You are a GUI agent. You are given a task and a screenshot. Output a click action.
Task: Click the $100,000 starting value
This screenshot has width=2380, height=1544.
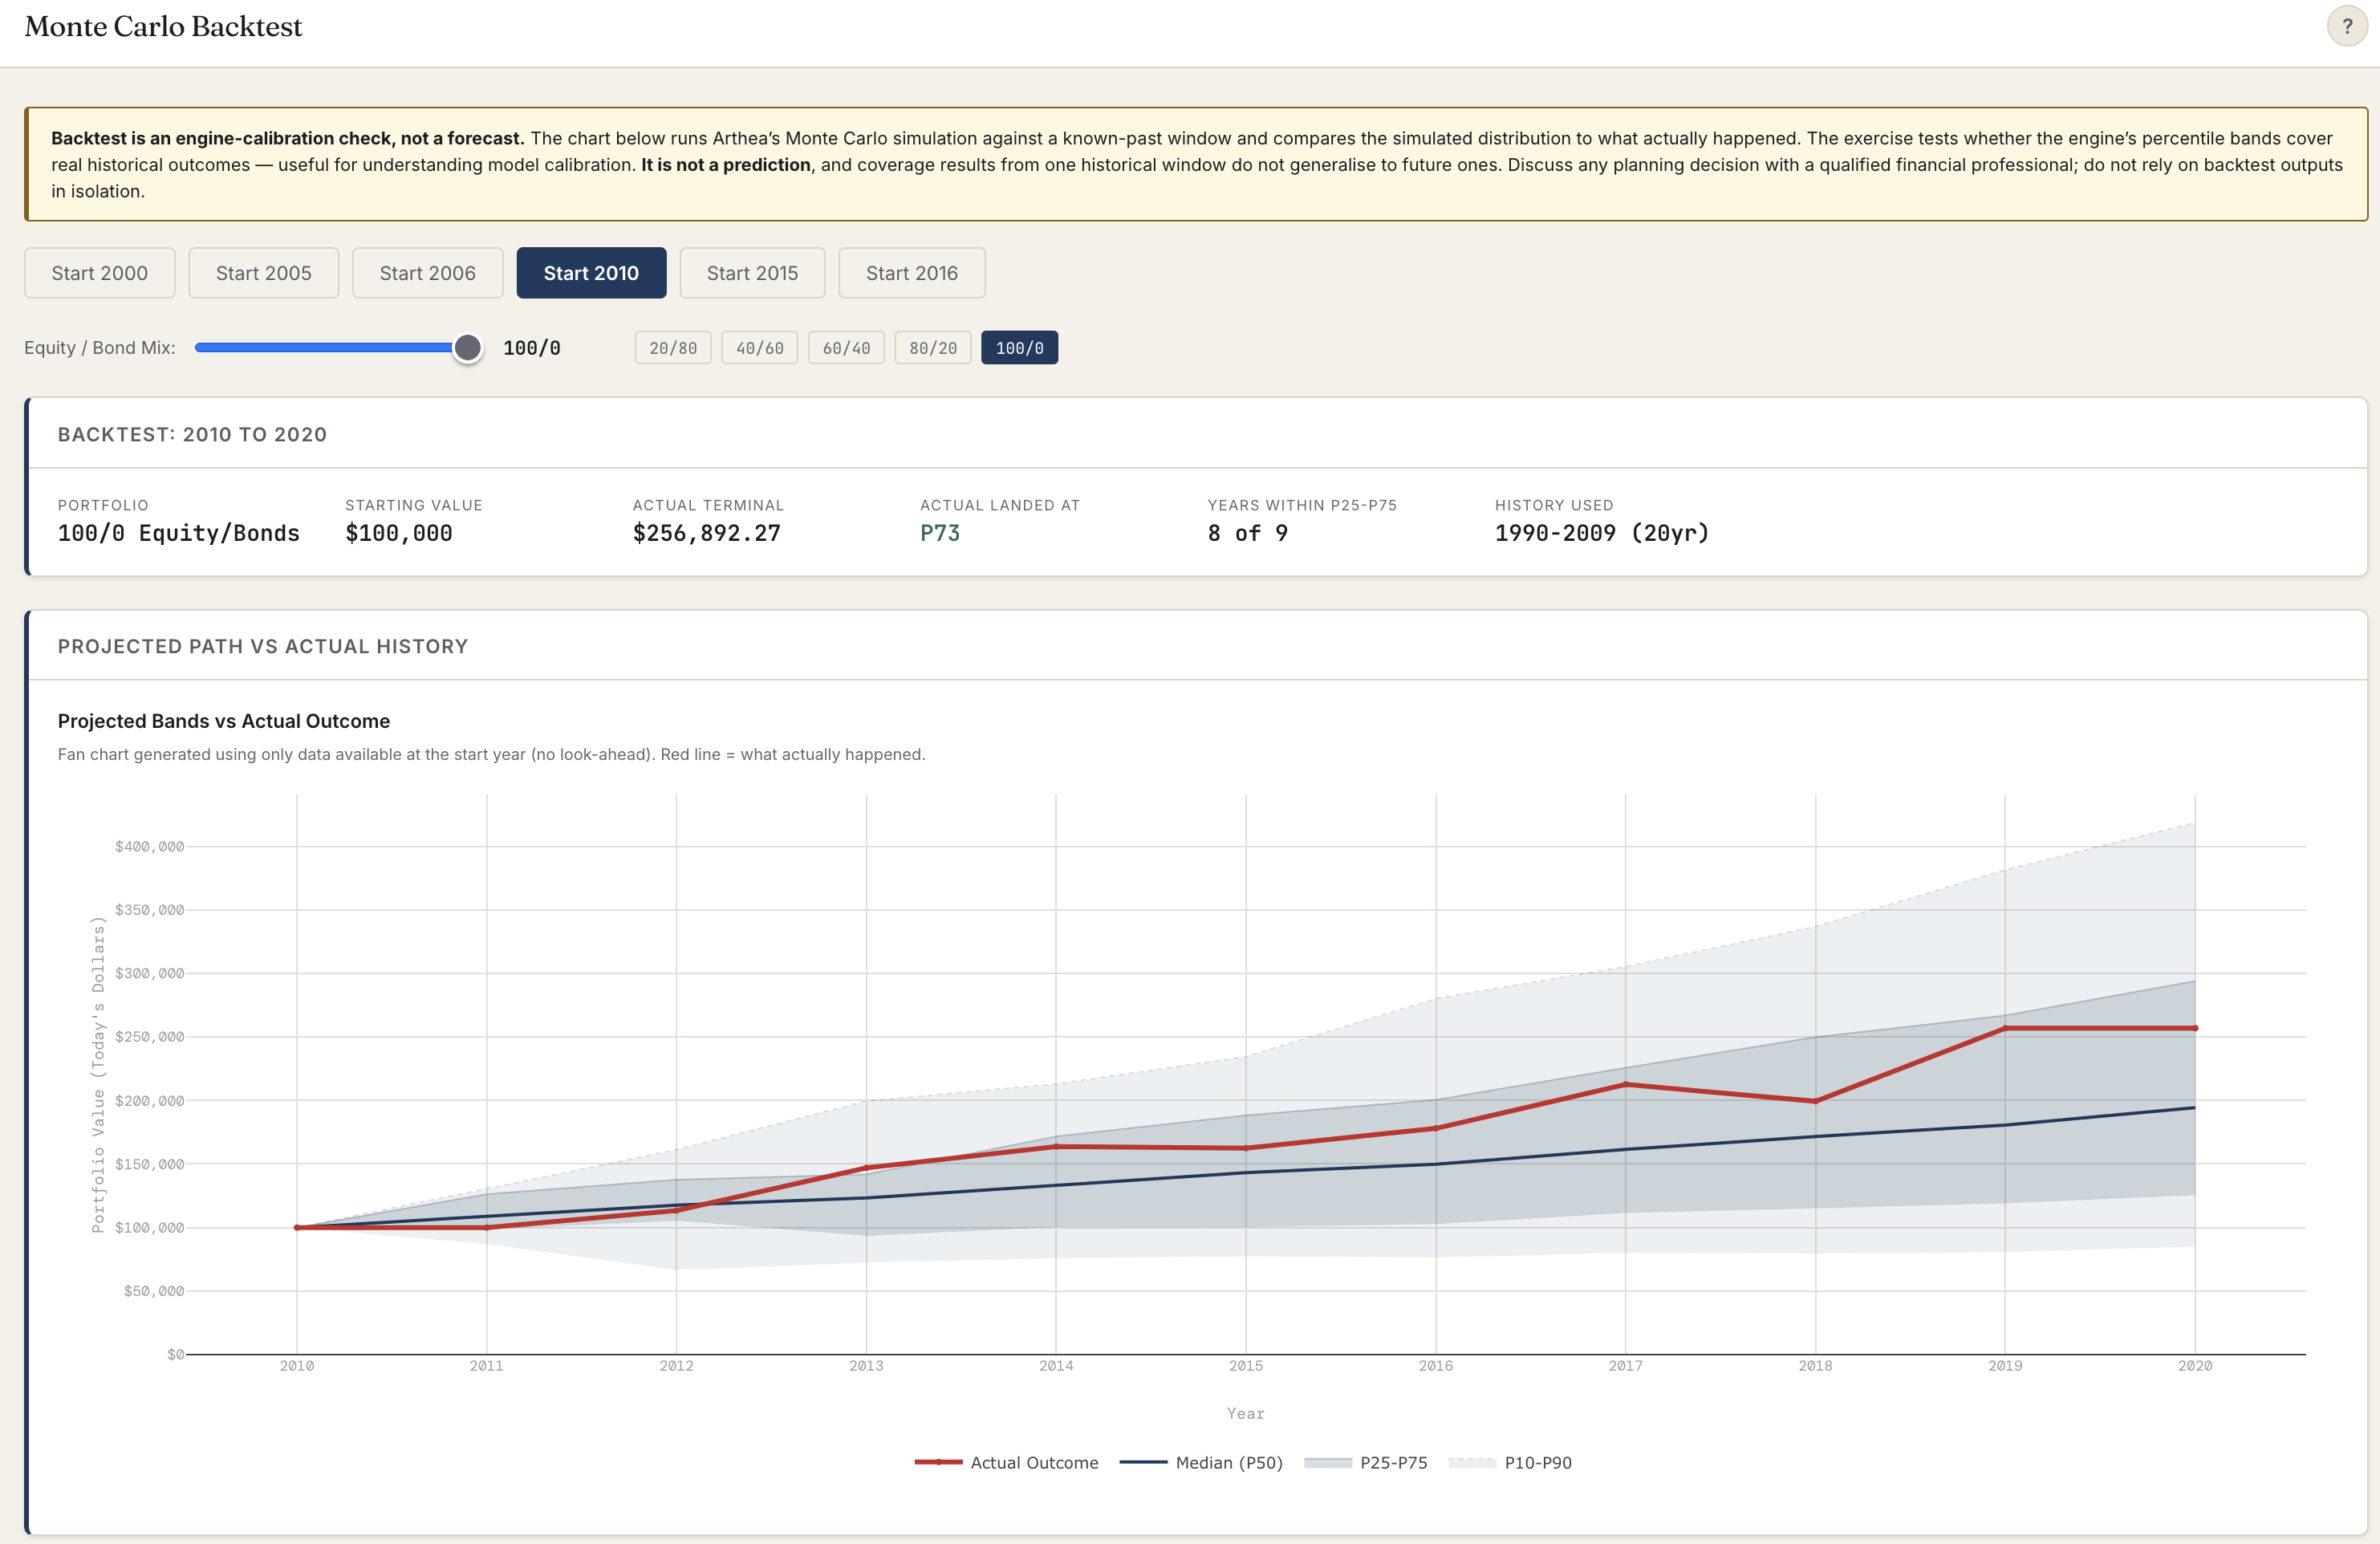399,533
